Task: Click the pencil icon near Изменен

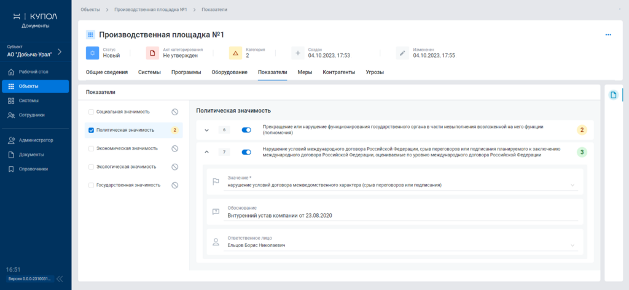Action: (402, 53)
